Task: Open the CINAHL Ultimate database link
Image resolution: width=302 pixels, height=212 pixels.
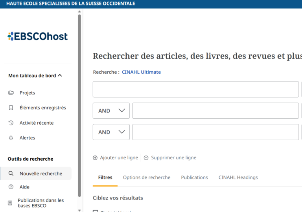Action: point(141,72)
